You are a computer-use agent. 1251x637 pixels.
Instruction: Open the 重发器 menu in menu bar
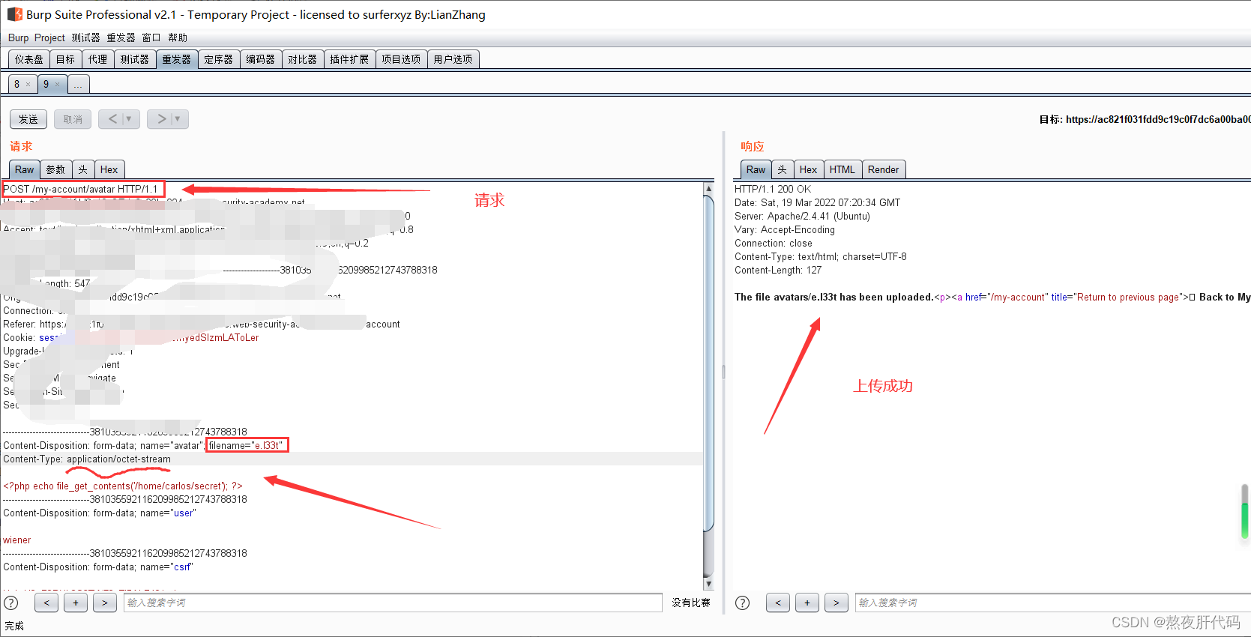(x=121, y=37)
